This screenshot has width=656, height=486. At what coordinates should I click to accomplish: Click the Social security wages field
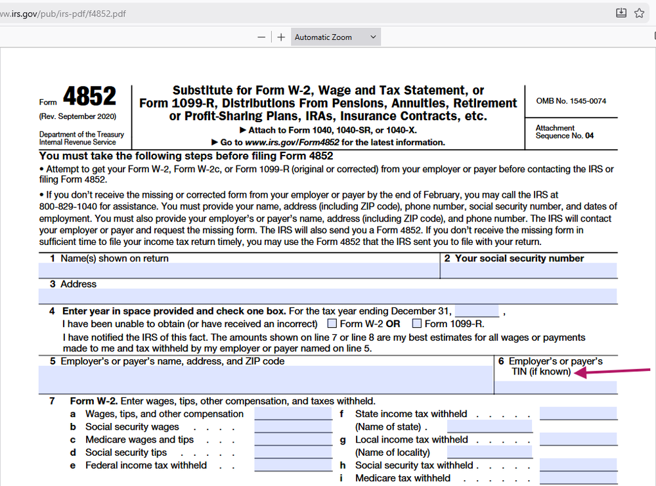point(294,426)
